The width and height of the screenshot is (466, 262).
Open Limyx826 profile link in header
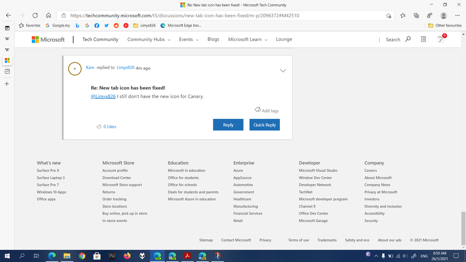(x=125, y=68)
